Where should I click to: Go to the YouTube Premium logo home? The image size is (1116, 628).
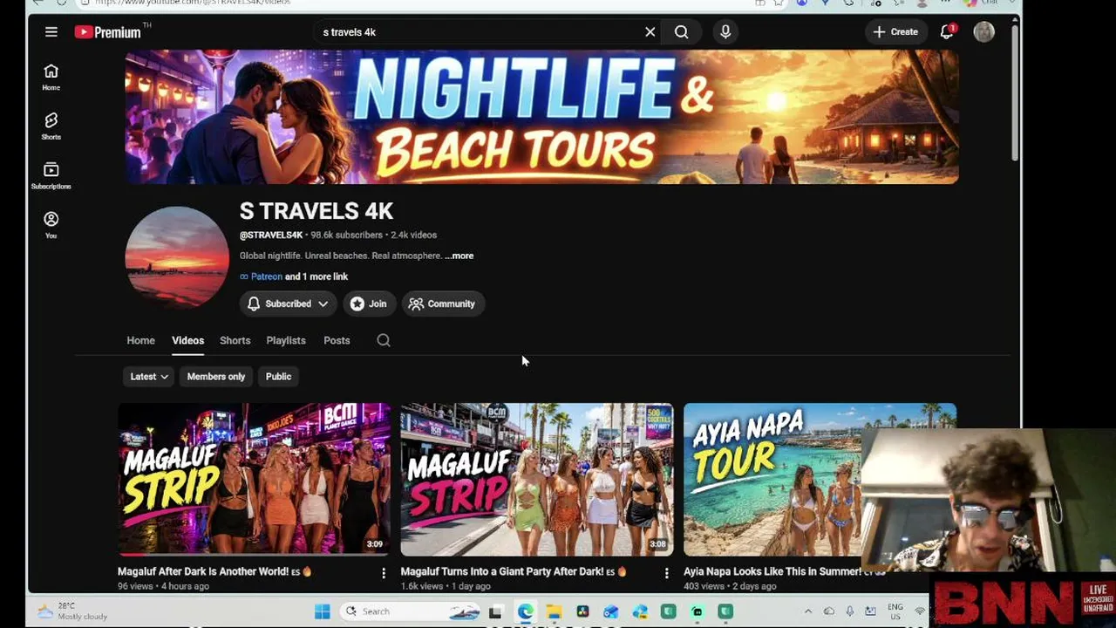point(108,32)
